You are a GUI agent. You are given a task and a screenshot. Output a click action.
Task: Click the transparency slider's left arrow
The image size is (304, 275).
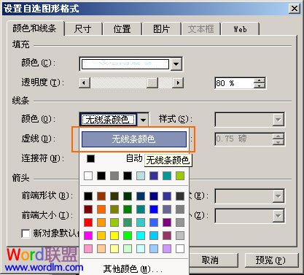point(85,83)
